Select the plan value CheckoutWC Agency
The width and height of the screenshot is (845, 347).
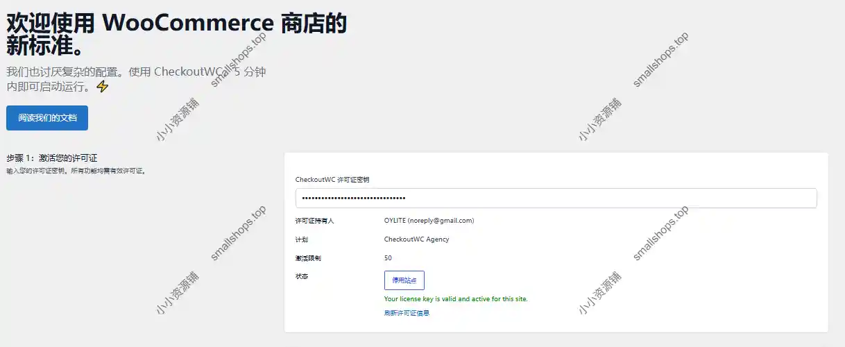point(416,239)
